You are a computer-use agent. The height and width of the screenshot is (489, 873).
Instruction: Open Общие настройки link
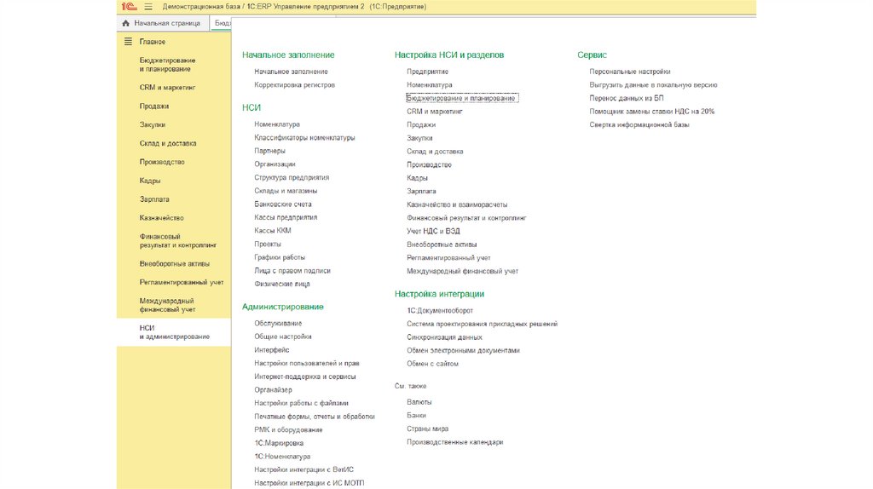tap(283, 337)
